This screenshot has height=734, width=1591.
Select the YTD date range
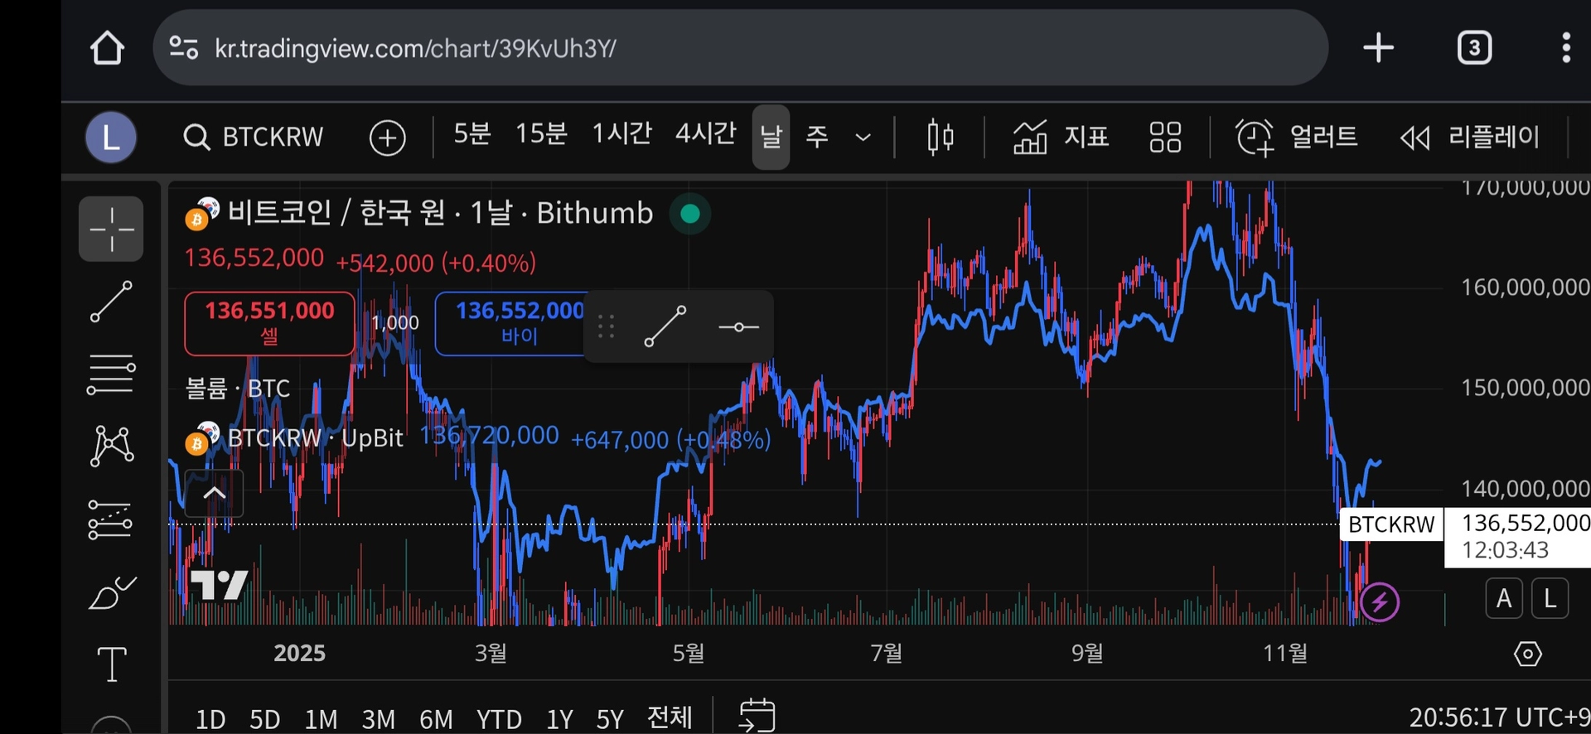click(x=499, y=718)
